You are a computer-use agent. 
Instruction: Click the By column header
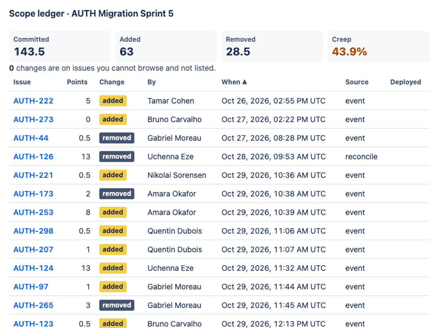click(x=151, y=82)
